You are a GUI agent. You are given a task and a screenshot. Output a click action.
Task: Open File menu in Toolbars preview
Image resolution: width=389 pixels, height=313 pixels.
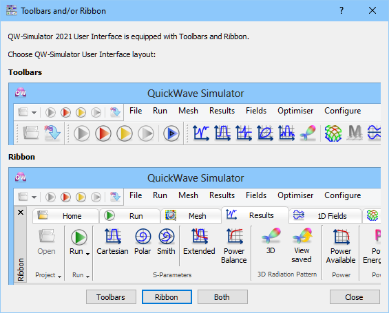[136, 111]
